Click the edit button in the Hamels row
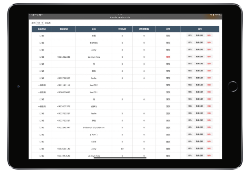 [190, 42]
